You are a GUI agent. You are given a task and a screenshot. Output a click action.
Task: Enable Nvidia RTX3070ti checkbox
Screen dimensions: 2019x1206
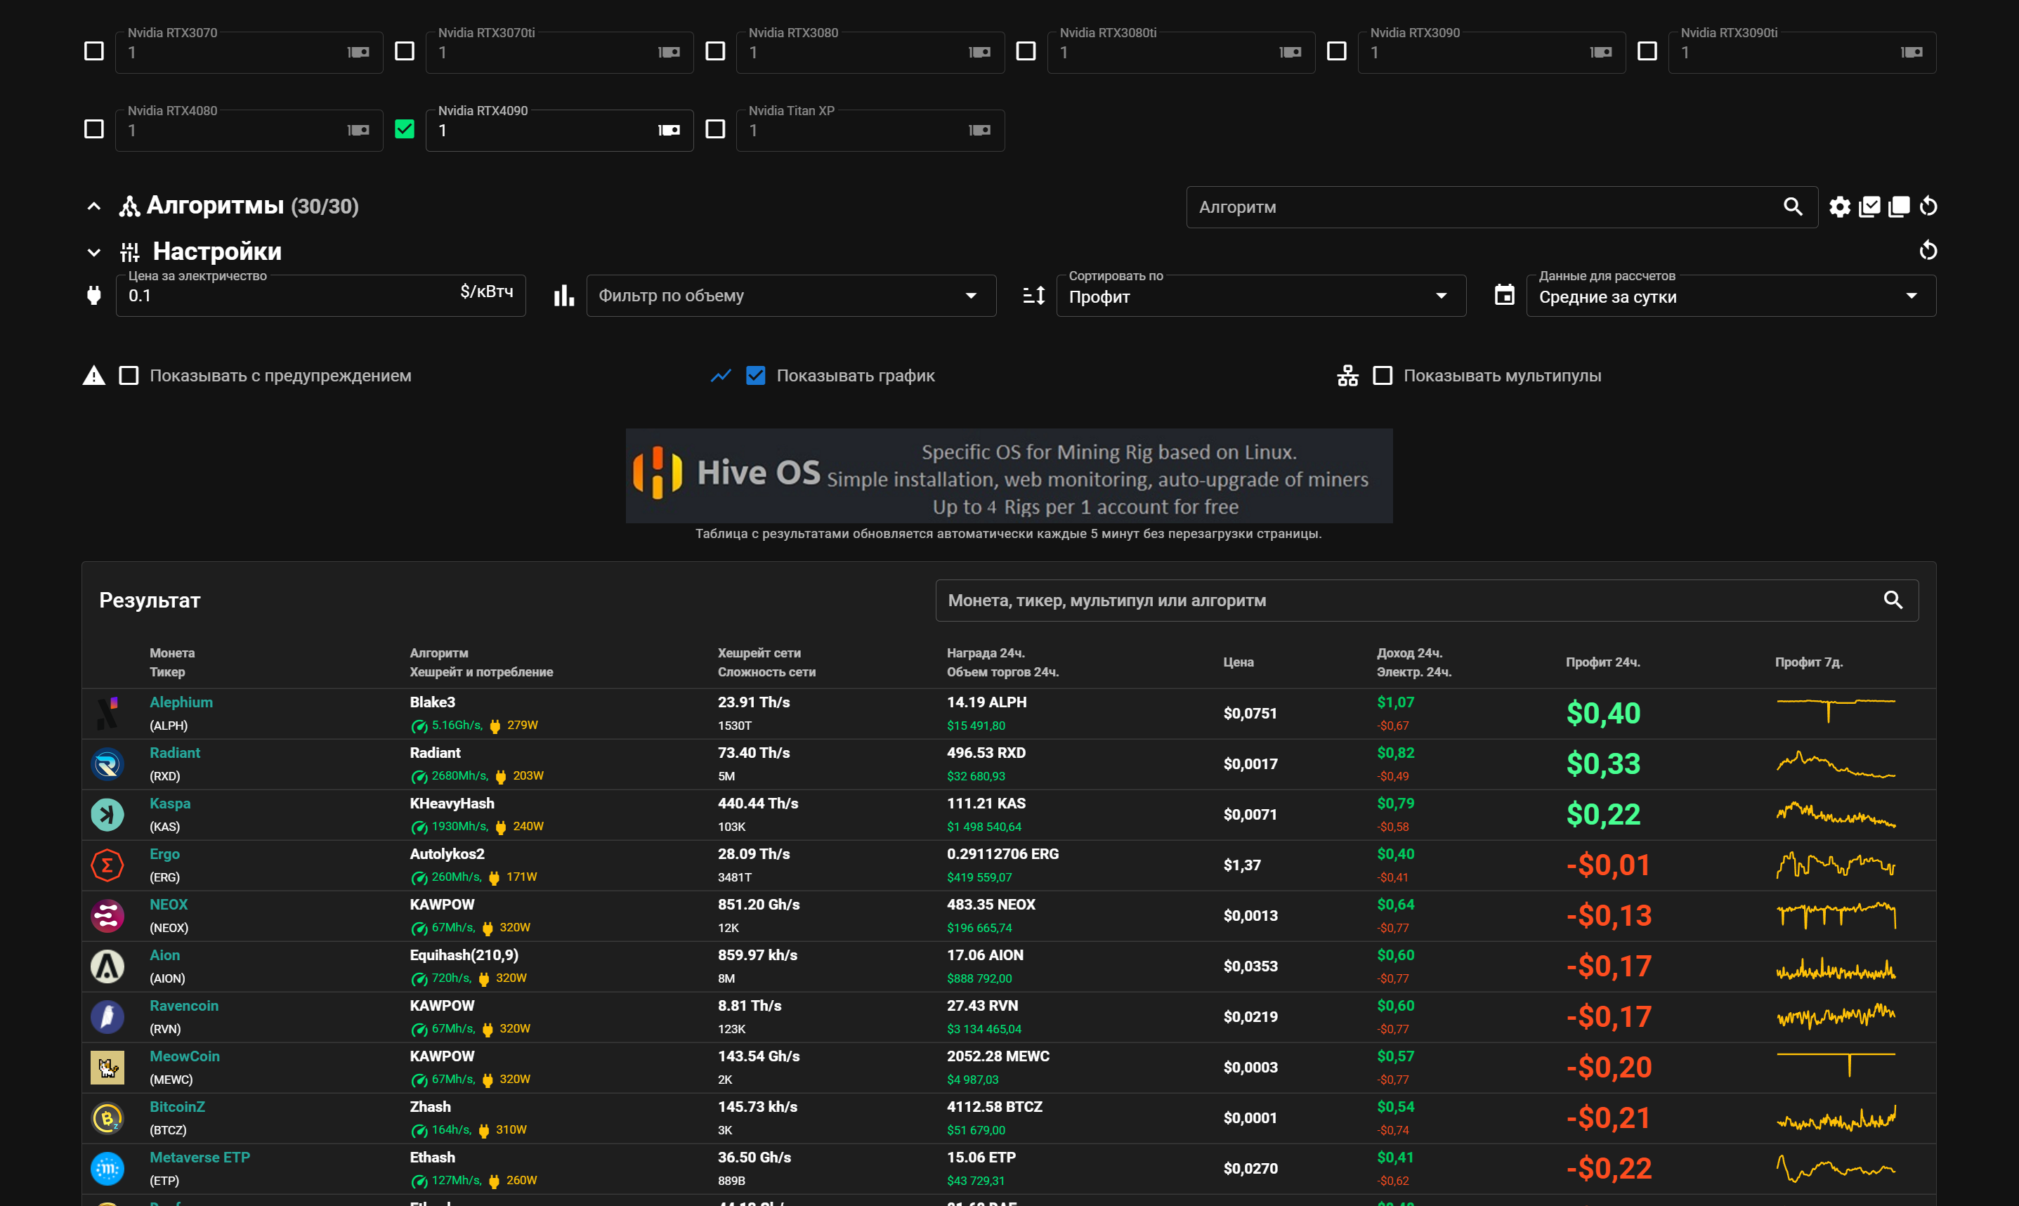(405, 51)
